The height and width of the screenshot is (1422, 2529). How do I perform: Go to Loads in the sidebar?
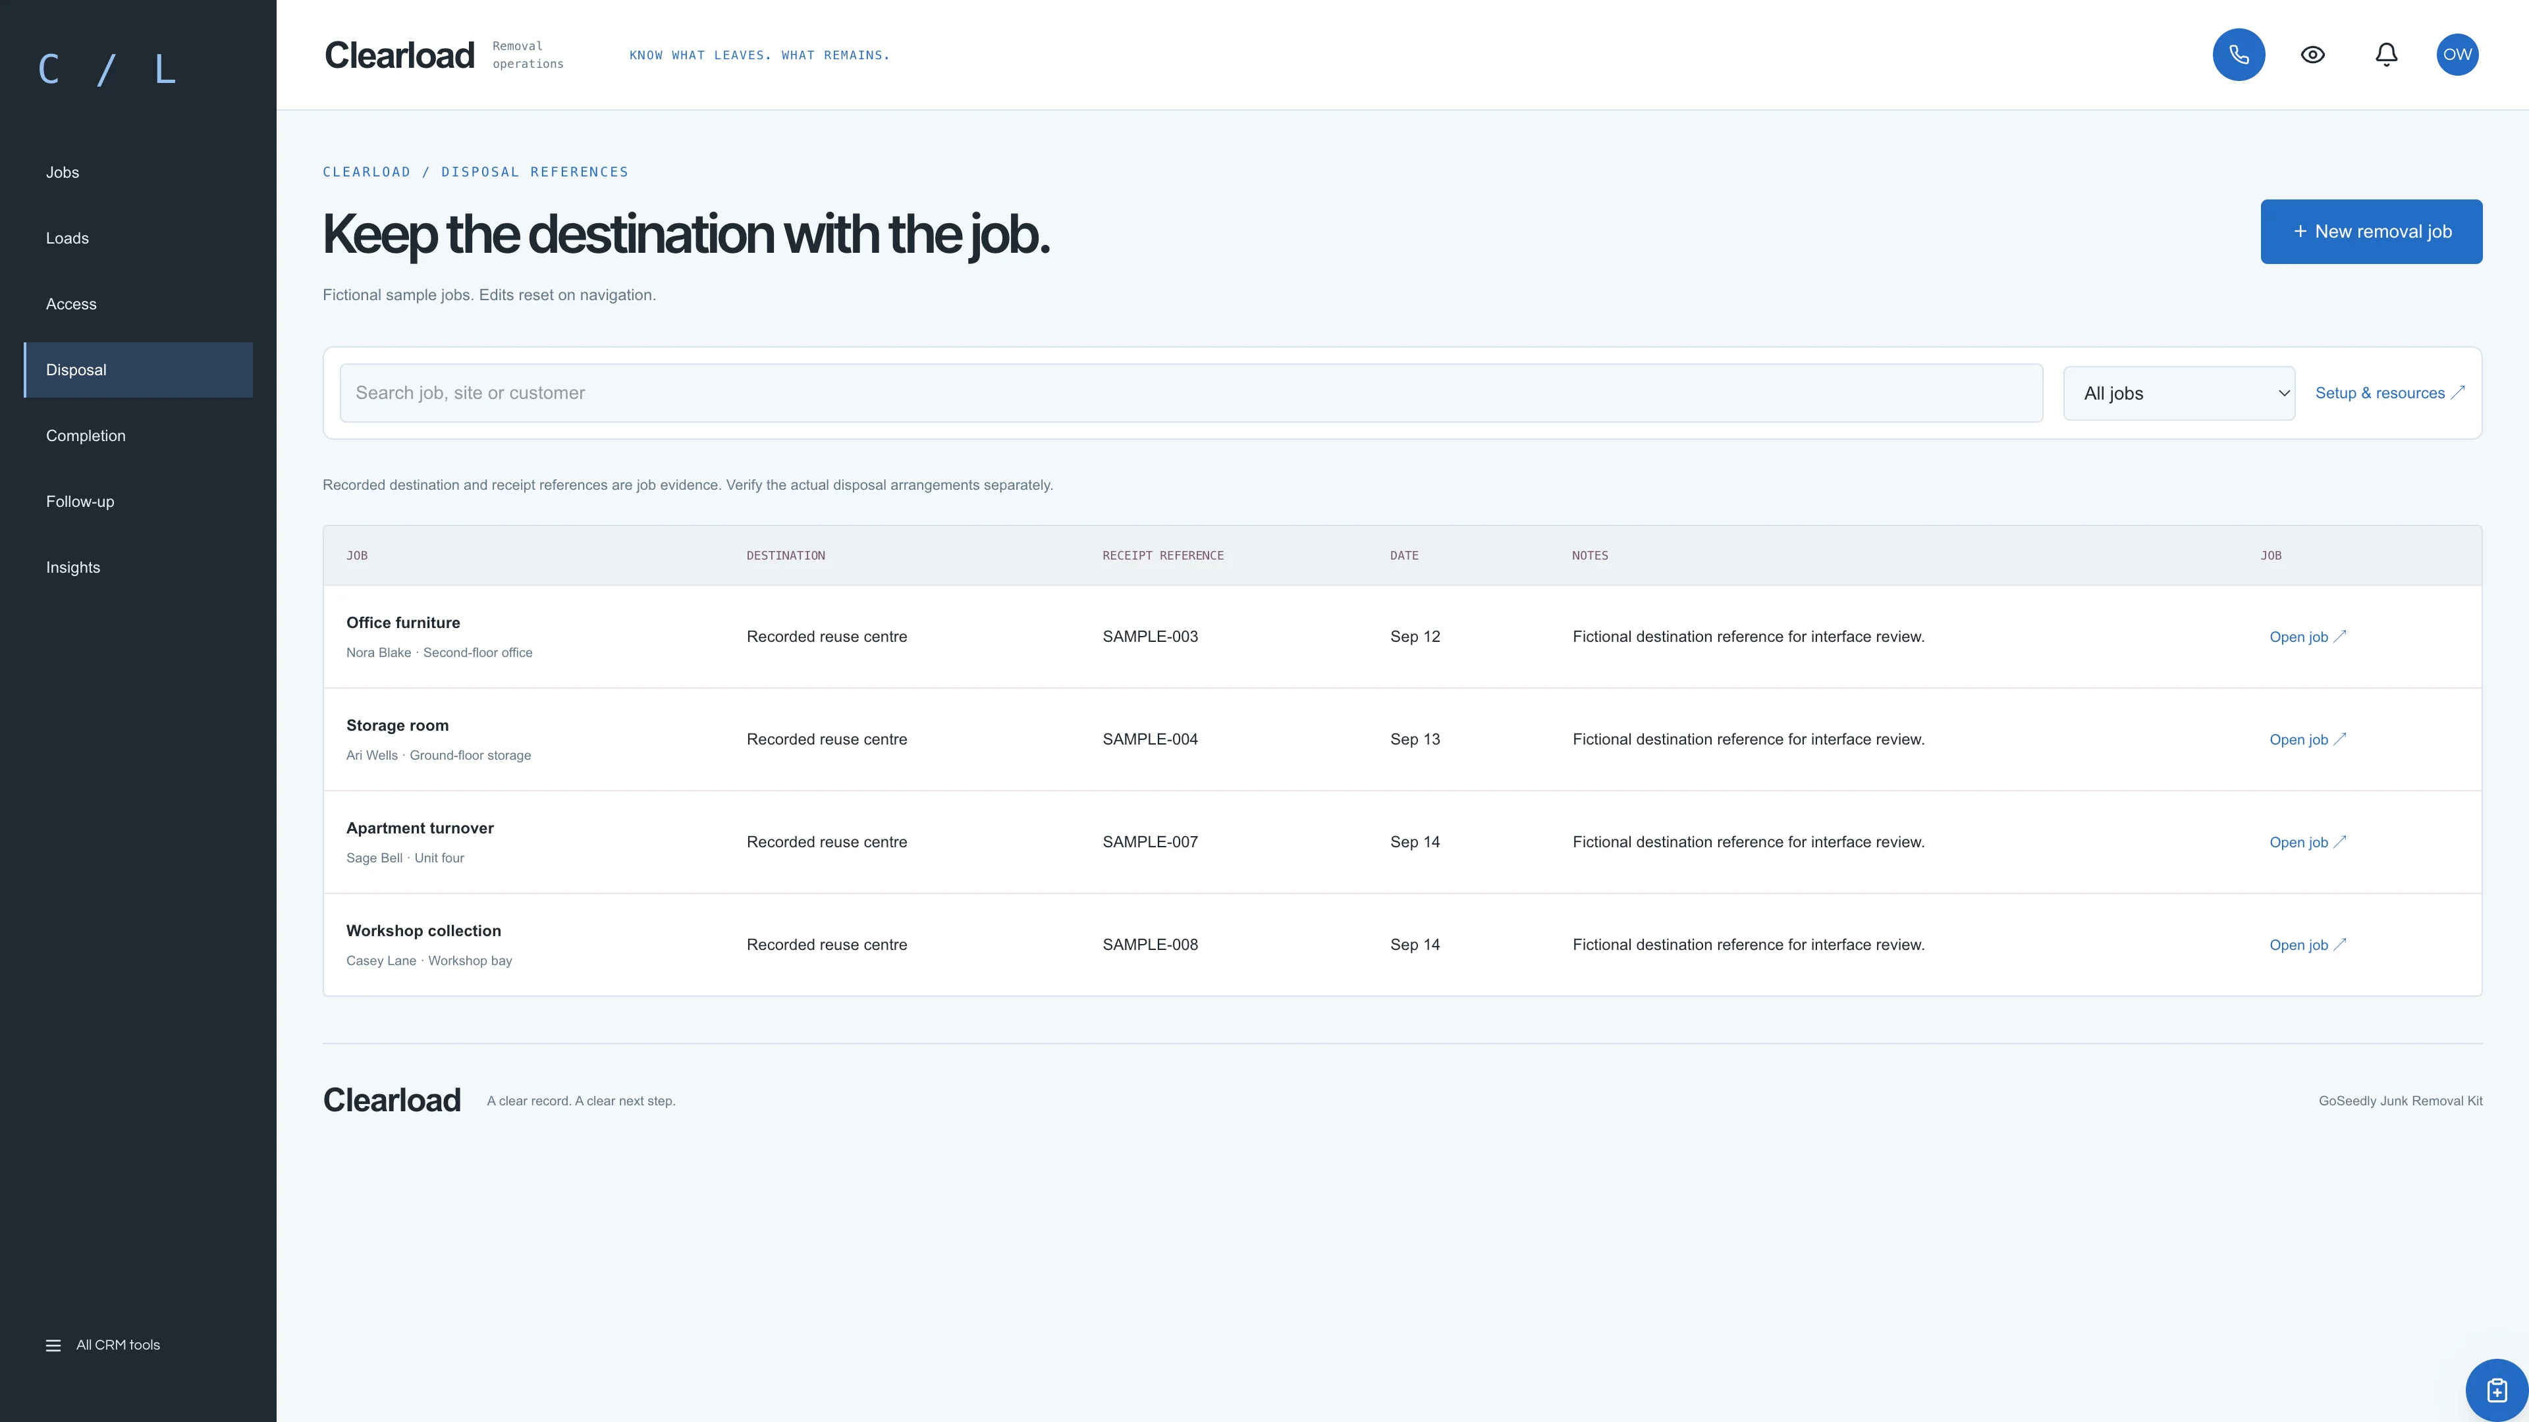pyautogui.click(x=138, y=238)
